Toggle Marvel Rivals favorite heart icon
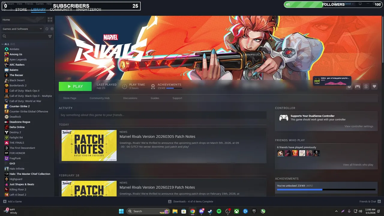 (374, 86)
